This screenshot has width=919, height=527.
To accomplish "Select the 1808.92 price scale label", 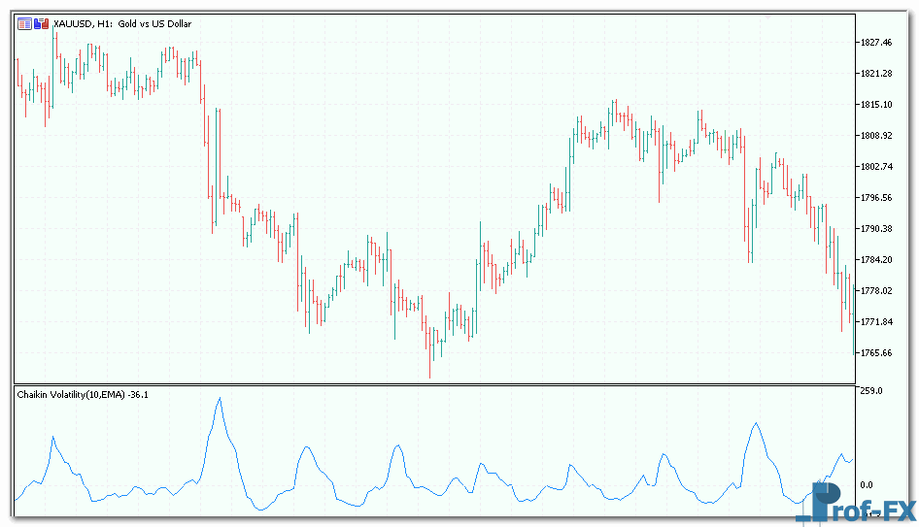I will [875, 136].
